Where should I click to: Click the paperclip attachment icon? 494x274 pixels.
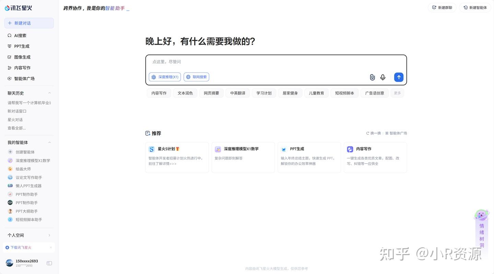372,77
